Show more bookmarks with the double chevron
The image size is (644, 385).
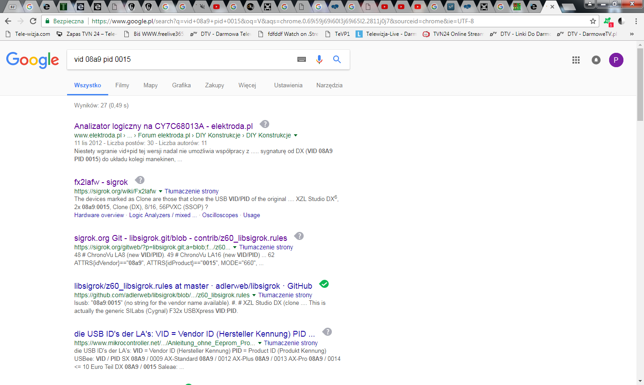point(631,34)
